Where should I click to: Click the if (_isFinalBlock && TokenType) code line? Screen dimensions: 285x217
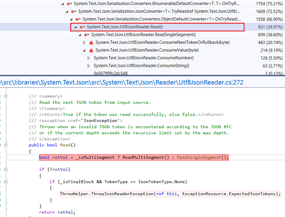point(118,182)
